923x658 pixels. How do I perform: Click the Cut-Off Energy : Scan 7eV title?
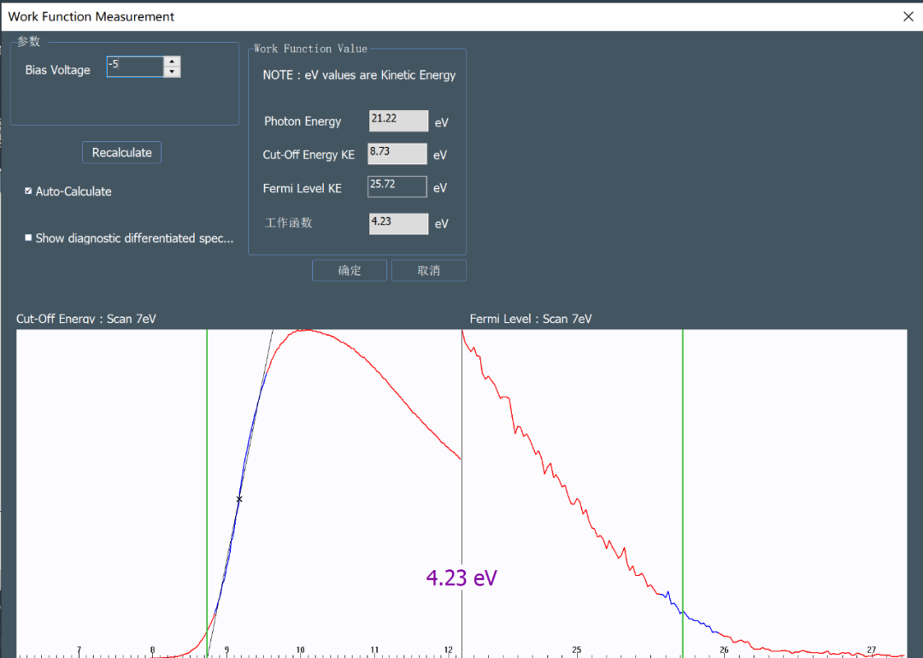(x=86, y=319)
